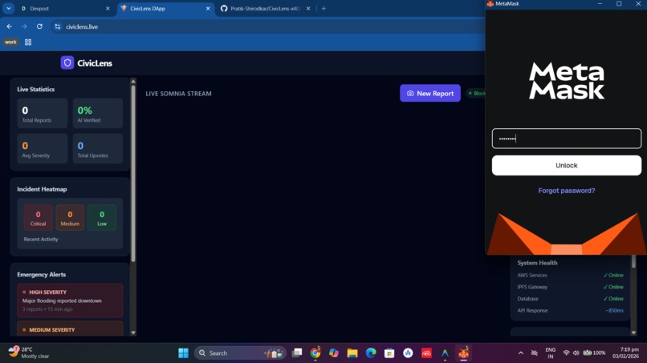Close the GitHub CivicLens tab

click(x=308, y=8)
